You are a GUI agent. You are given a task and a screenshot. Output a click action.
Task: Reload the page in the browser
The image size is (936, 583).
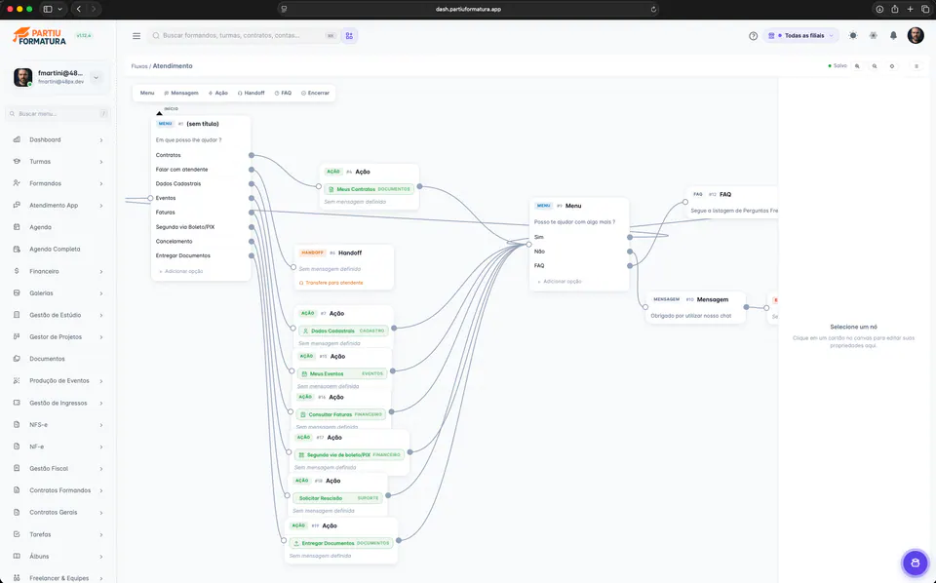coord(653,9)
